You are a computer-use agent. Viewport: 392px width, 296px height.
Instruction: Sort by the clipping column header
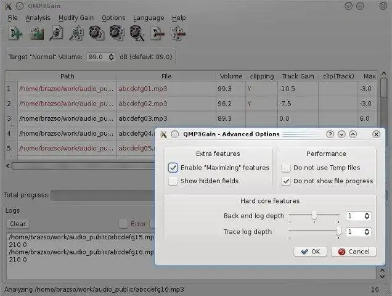(262, 76)
